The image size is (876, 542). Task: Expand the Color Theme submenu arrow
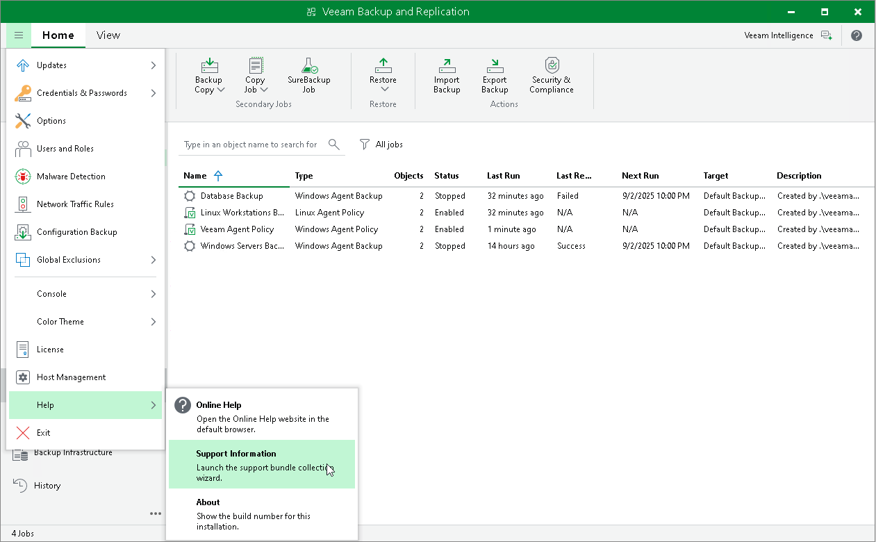[153, 322]
